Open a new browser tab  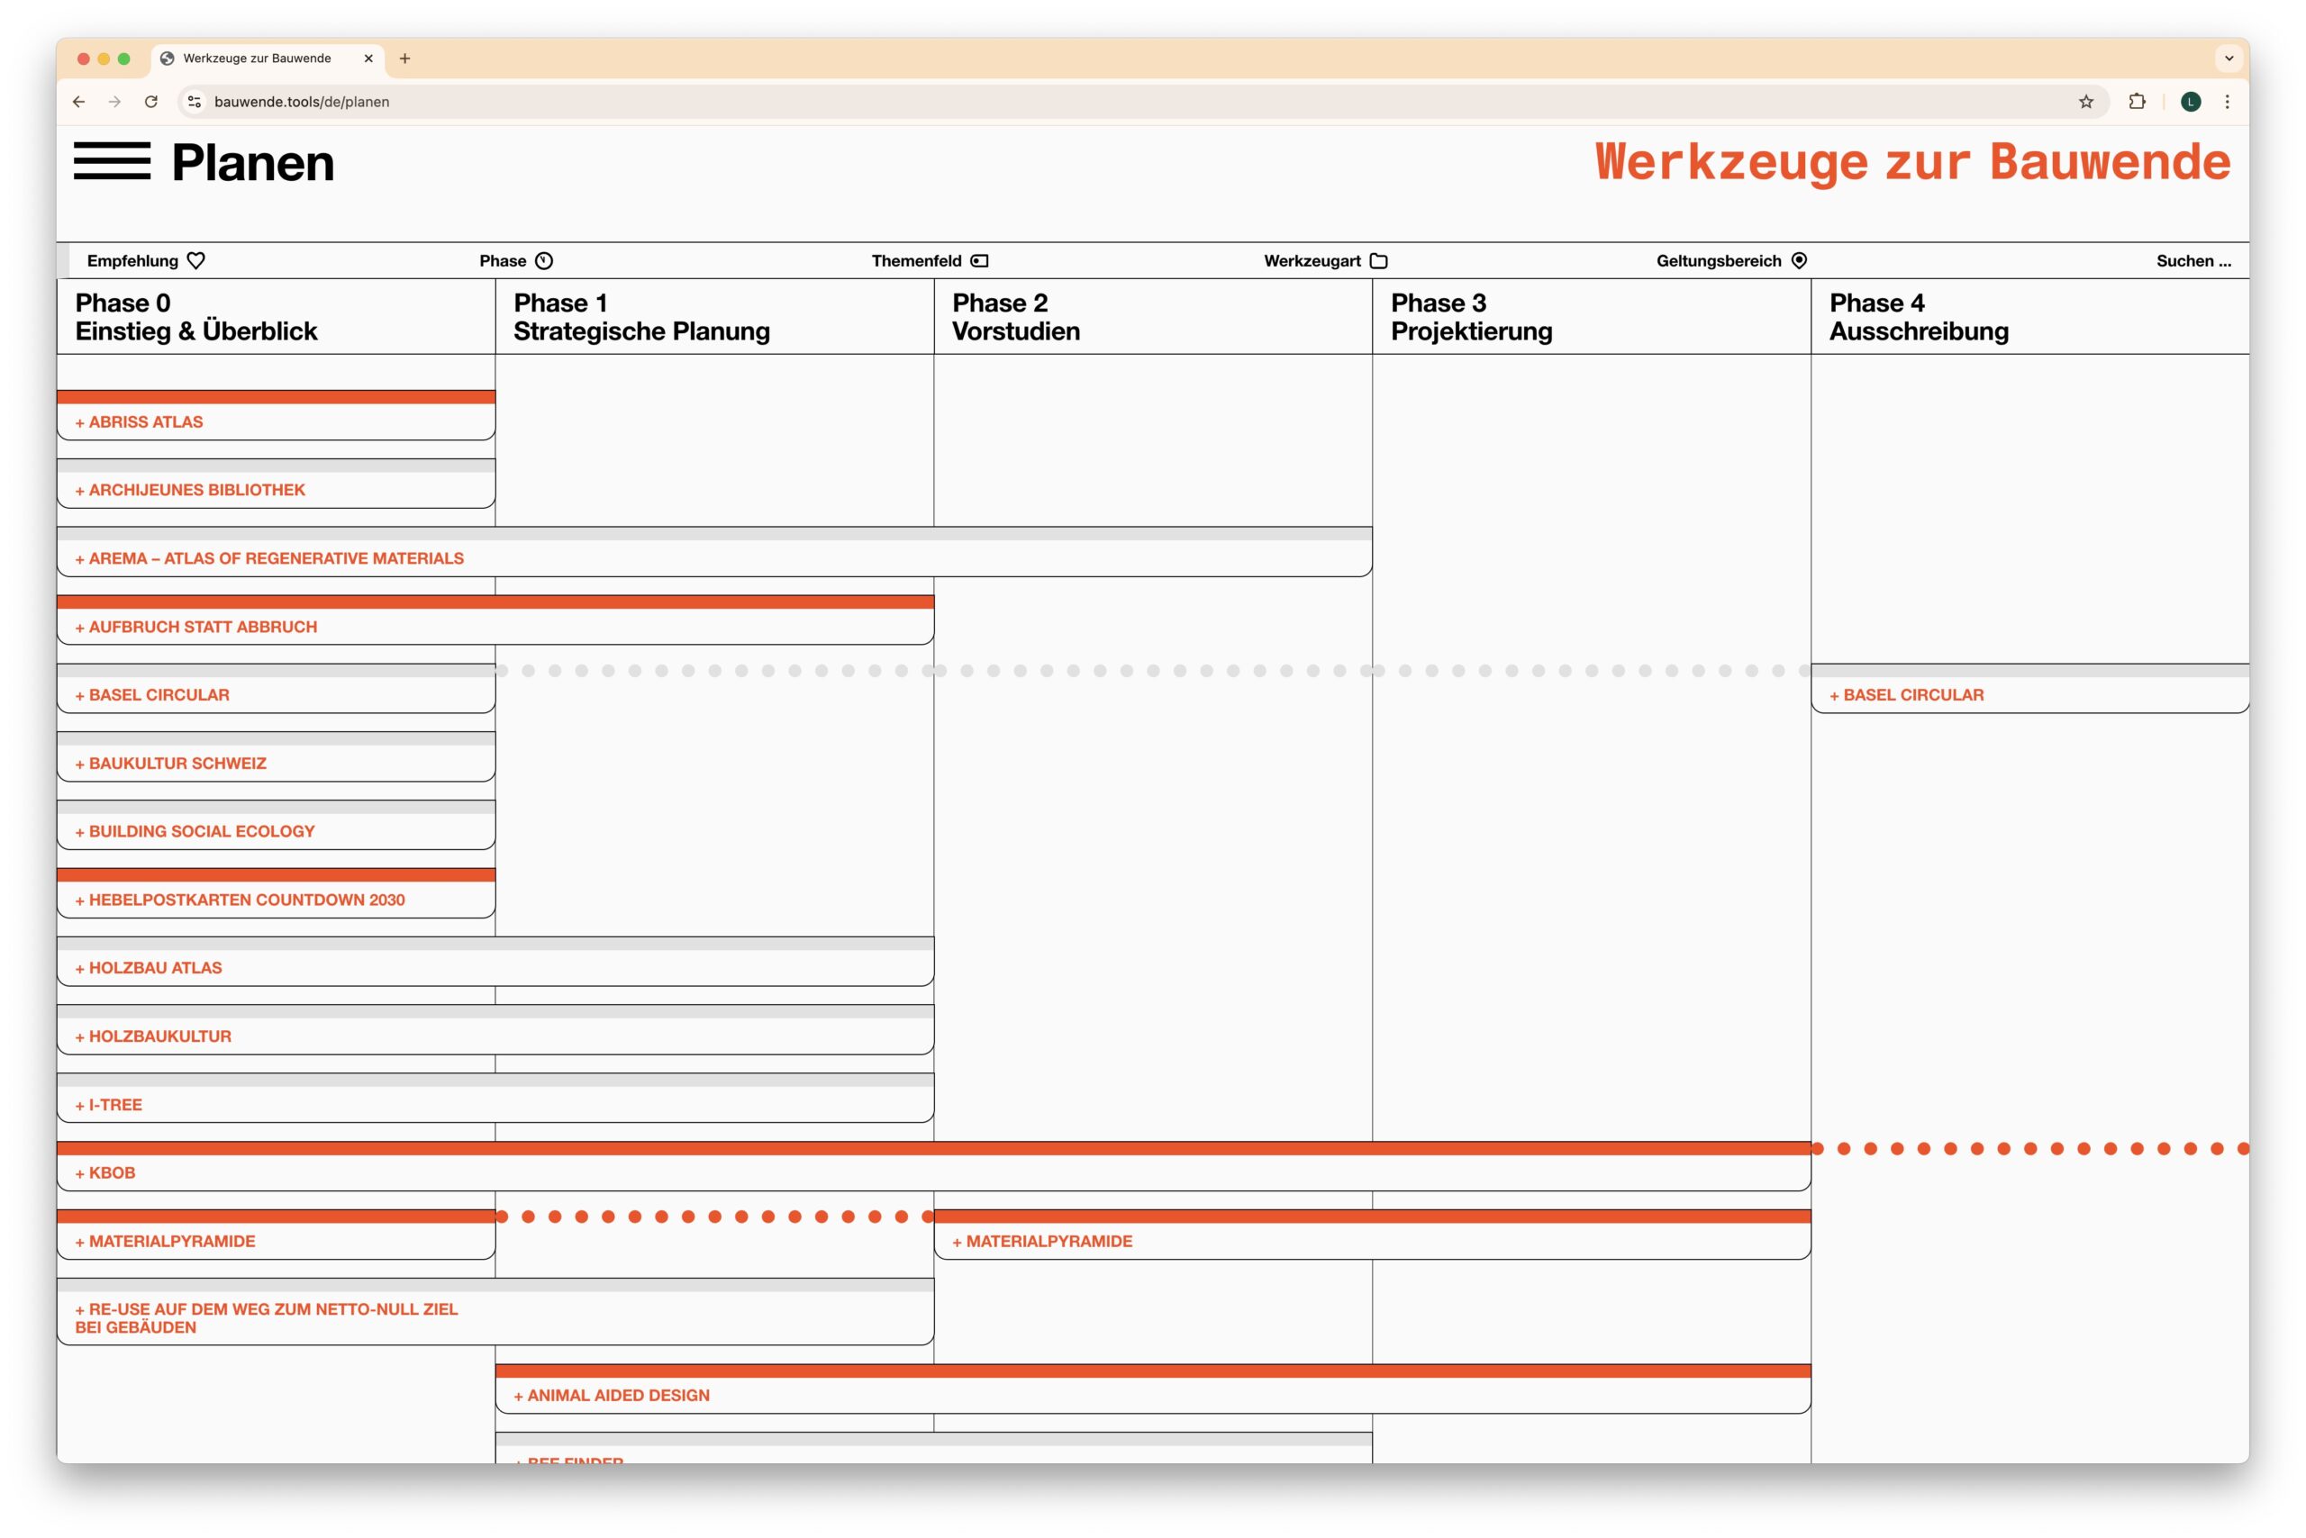[x=404, y=59]
